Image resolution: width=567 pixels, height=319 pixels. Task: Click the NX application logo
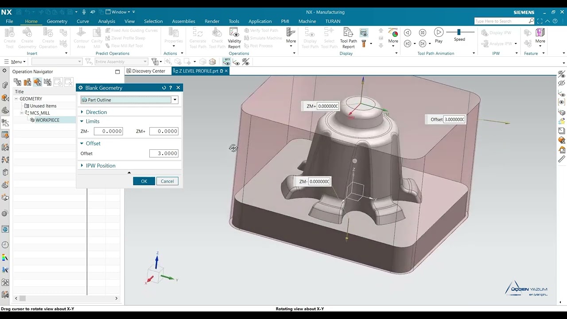[6, 12]
